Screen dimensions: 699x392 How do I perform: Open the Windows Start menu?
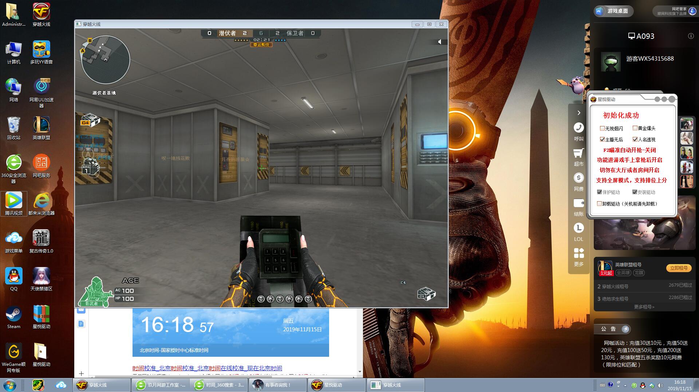tap(9, 385)
